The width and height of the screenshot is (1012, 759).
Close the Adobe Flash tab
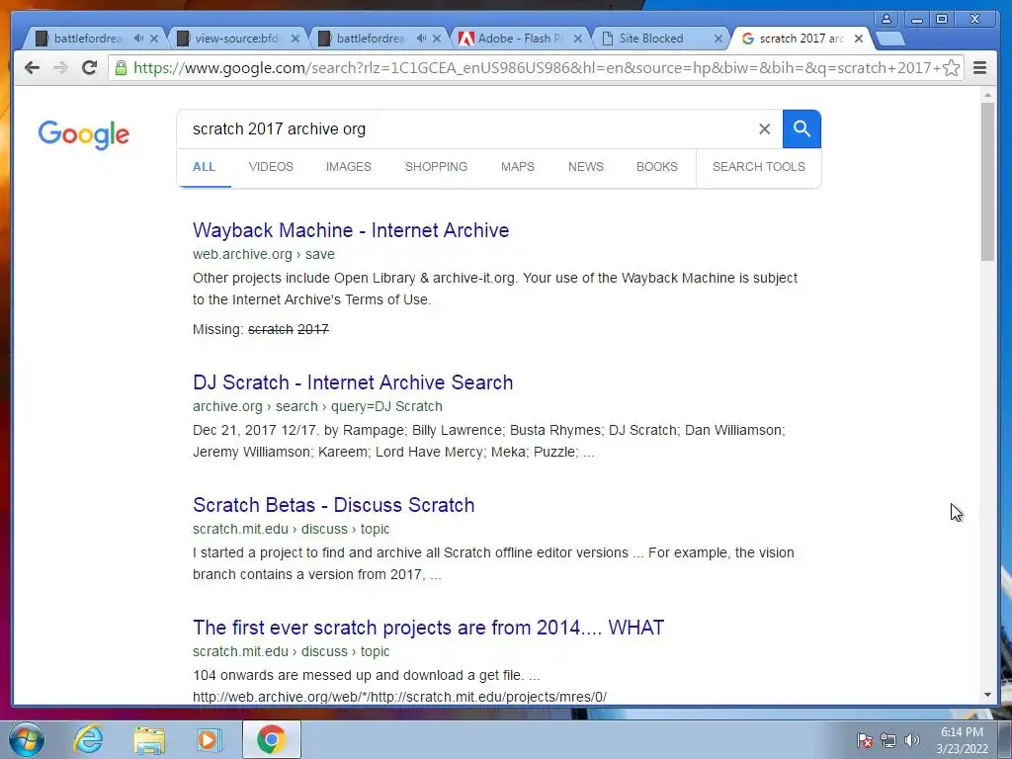click(577, 39)
